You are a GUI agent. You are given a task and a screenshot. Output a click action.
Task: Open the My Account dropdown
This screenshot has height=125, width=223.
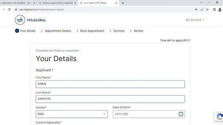coord(195,20)
